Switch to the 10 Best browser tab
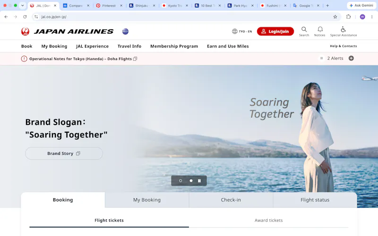Viewport: 378px width, 236px height. tap(208, 6)
